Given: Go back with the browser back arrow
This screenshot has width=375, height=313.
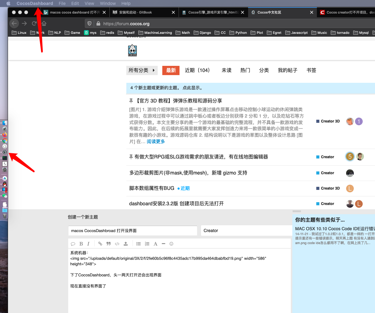Looking at the screenshot, I should coord(14,23).
